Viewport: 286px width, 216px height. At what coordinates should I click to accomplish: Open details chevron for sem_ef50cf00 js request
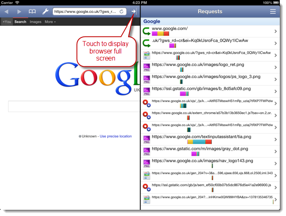[276, 187]
